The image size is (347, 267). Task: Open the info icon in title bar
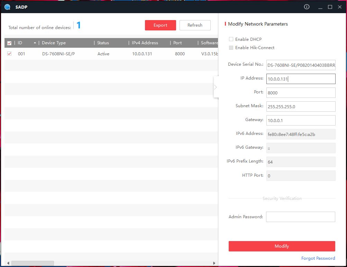coord(307,7)
